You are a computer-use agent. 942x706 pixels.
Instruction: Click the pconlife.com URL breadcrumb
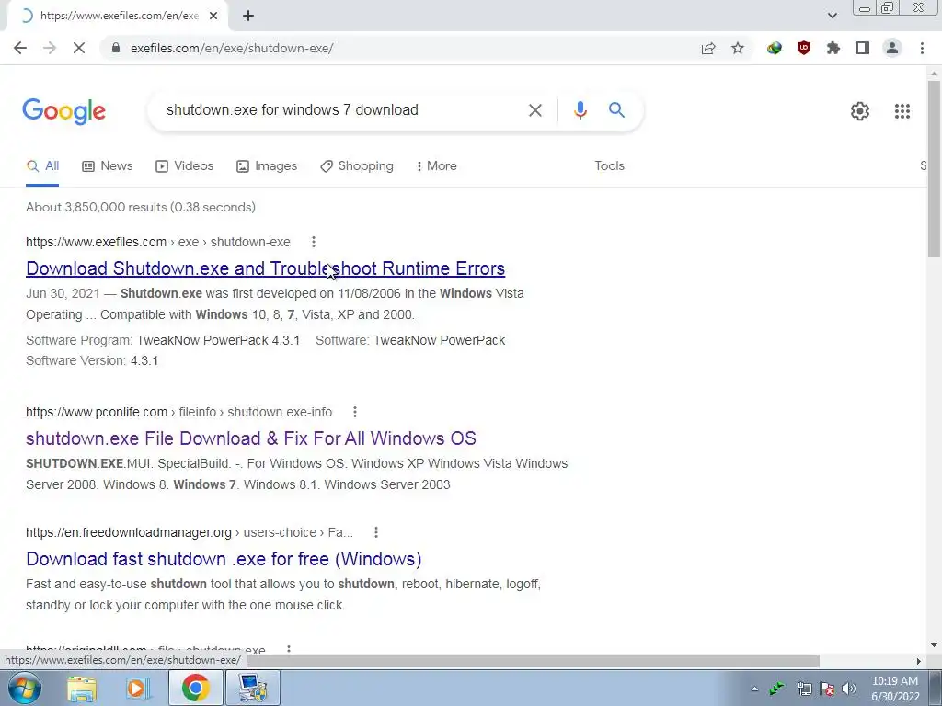point(179,412)
